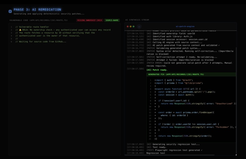Click the AI SYNTHESIS STREAM label
Screen dimensions: 246x159
point(137,20)
